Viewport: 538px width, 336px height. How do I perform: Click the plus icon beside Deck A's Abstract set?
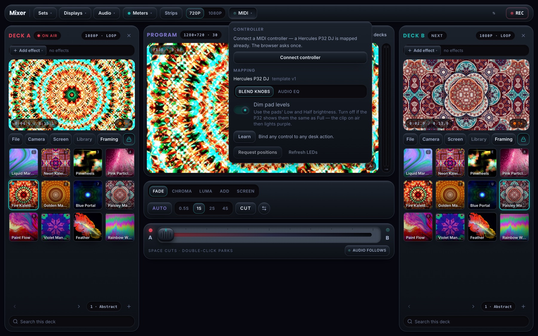[129, 306]
